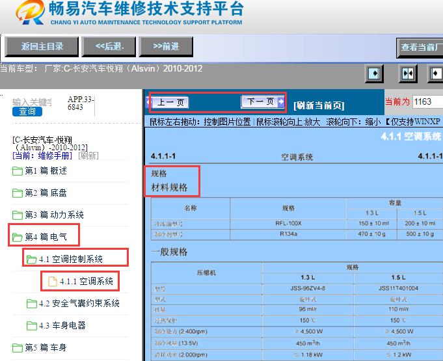
Task: Click the panel icon with inward-facing arrows
Action: tap(408, 74)
